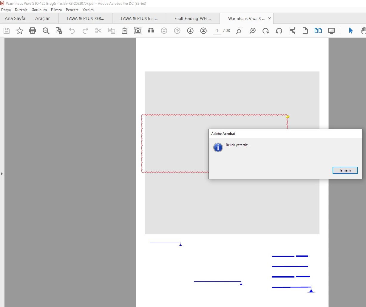Enter read mode monitor icon
Screen dimensions: 366x307
(331, 31)
